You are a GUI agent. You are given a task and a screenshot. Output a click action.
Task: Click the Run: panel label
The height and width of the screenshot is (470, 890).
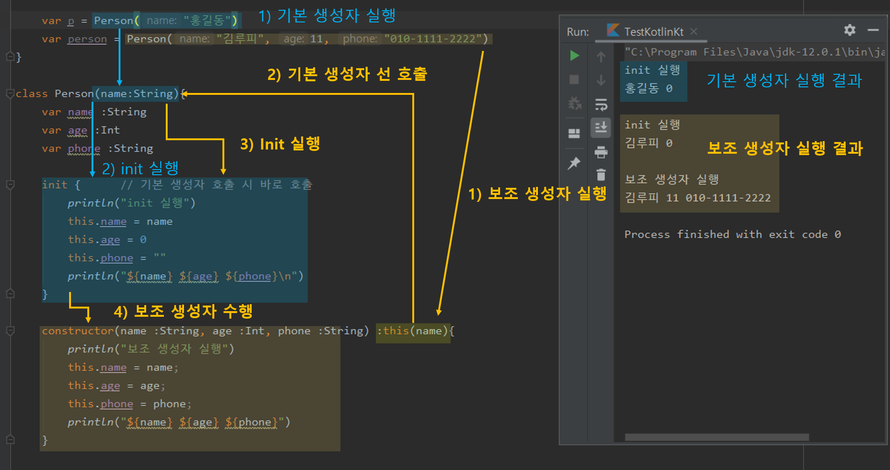point(578,32)
